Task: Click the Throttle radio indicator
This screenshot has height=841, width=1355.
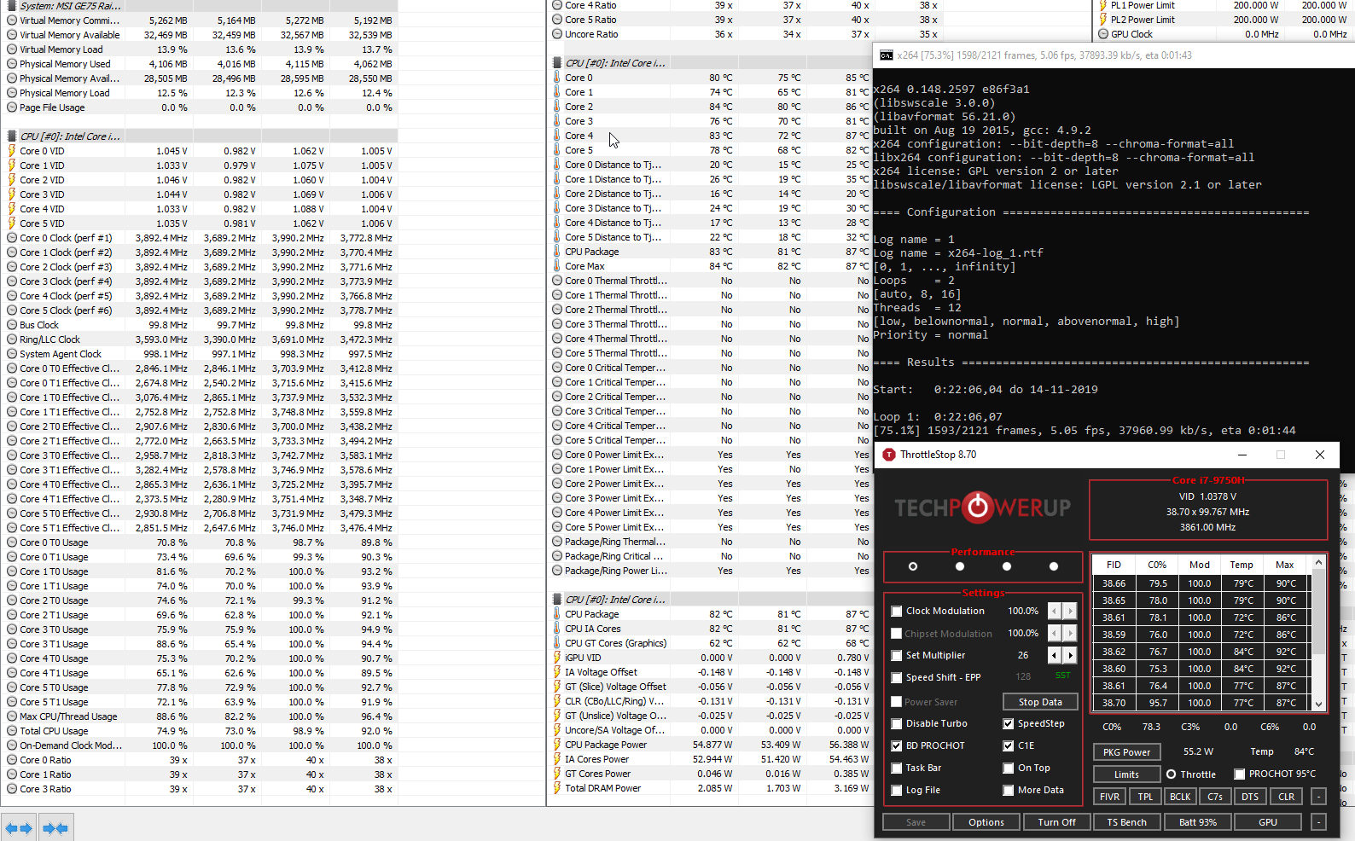Action: pyautogui.click(x=1172, y=774)
